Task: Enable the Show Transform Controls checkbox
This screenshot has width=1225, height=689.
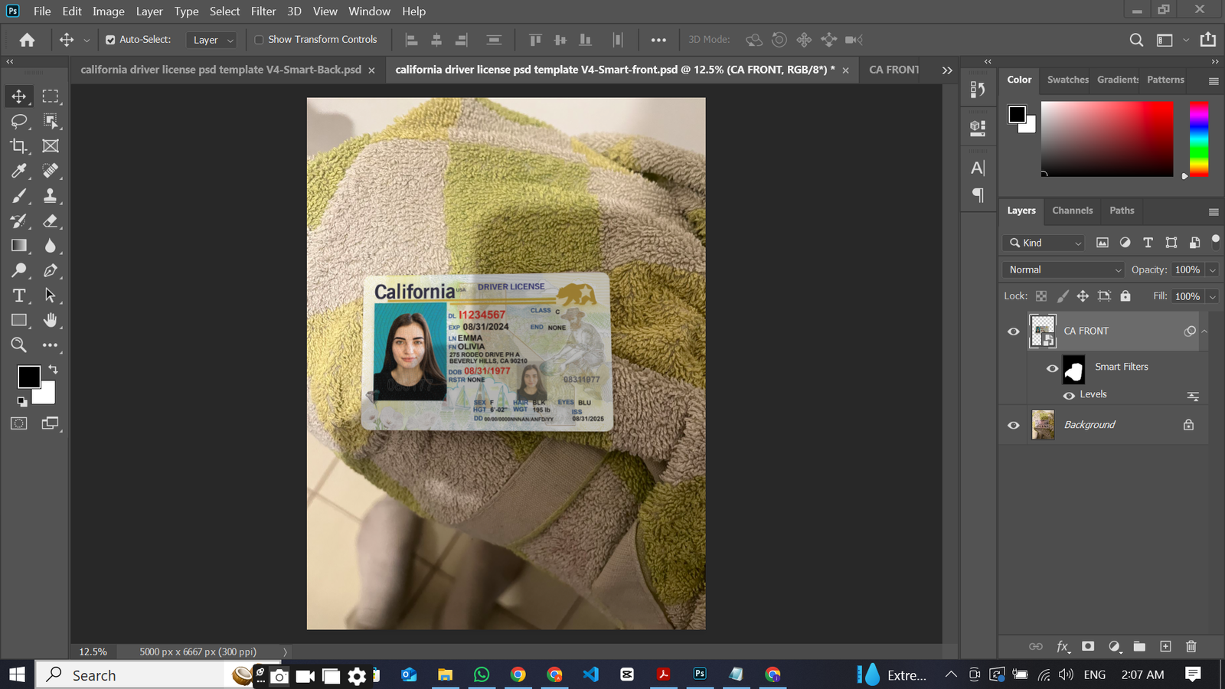Action: [x=259, y=40]
